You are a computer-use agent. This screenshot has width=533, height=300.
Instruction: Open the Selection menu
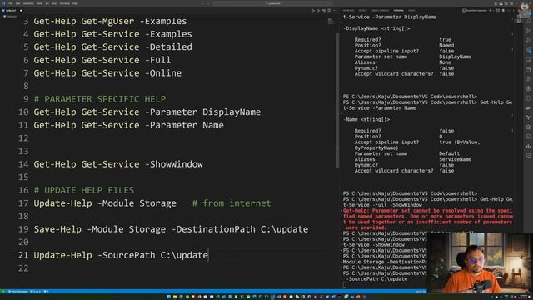click(28, 3)
